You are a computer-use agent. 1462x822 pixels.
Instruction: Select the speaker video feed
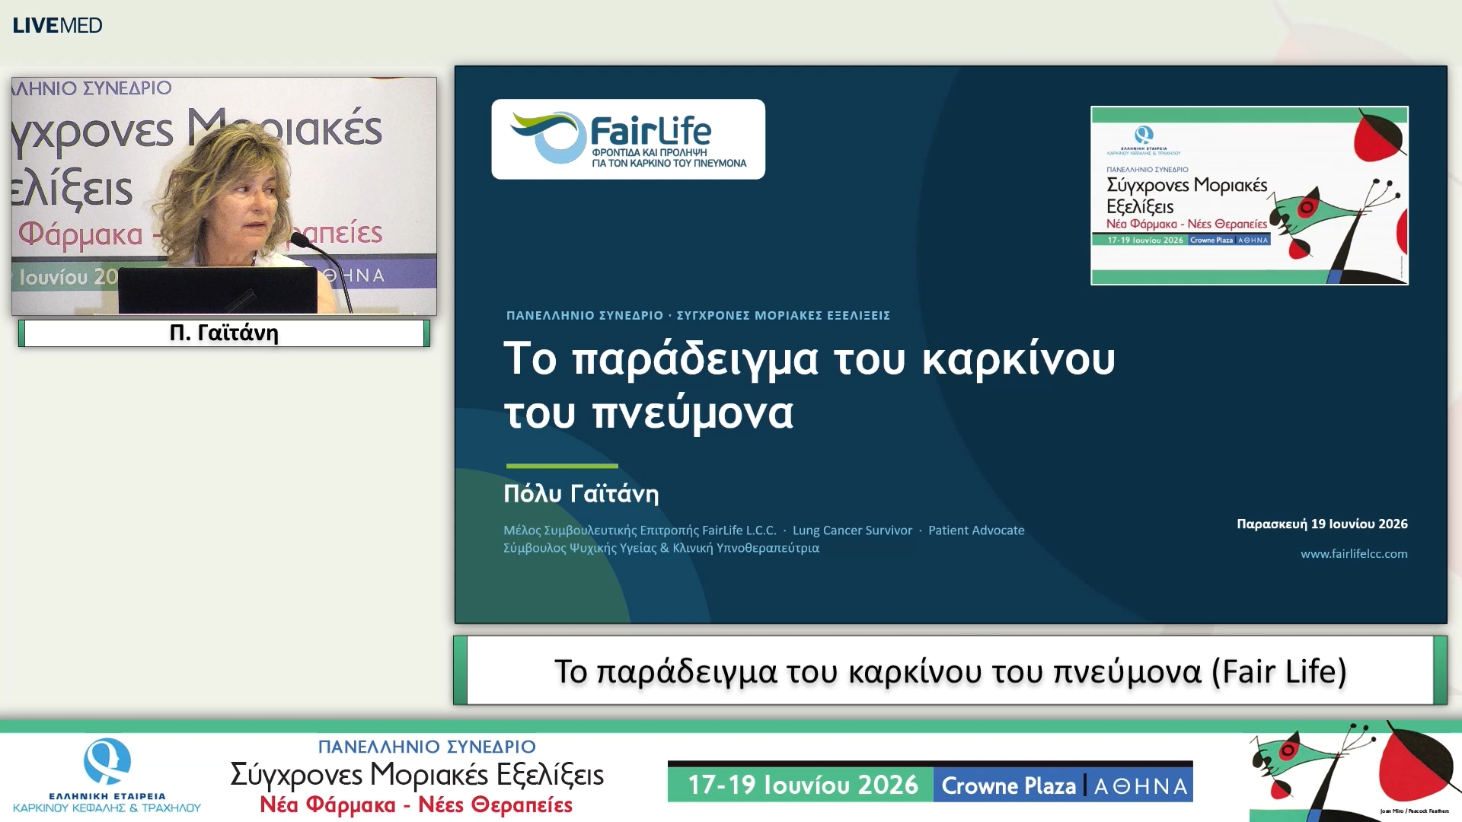(224, 196)
